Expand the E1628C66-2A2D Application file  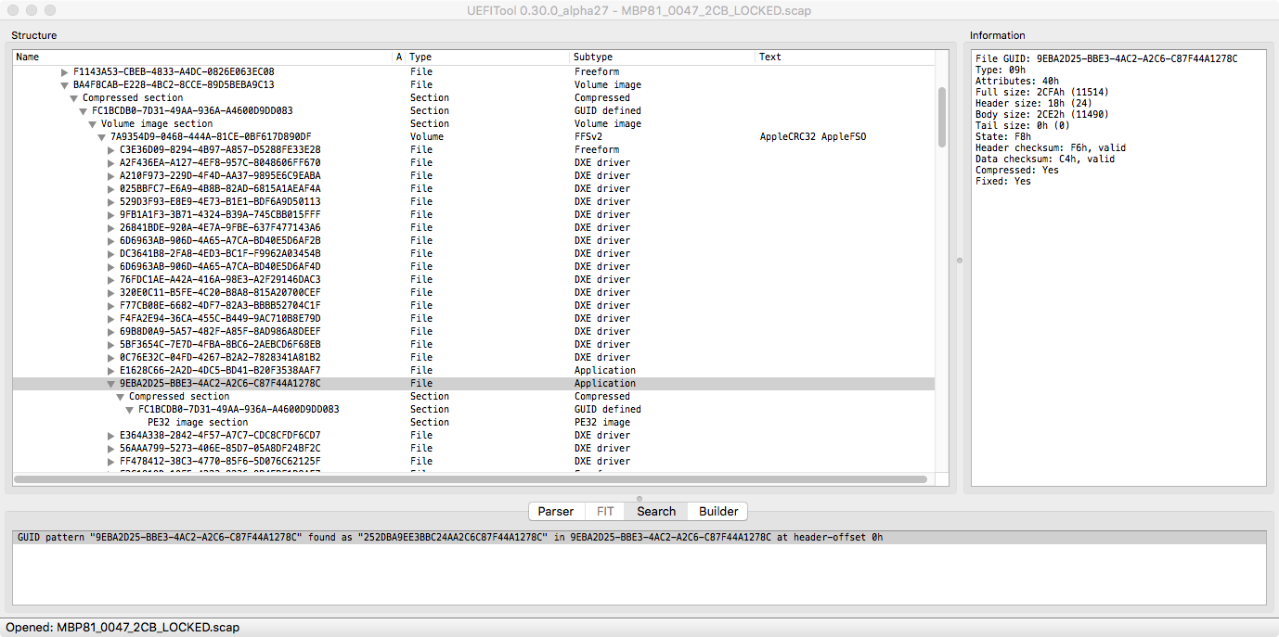coord(111,371)
